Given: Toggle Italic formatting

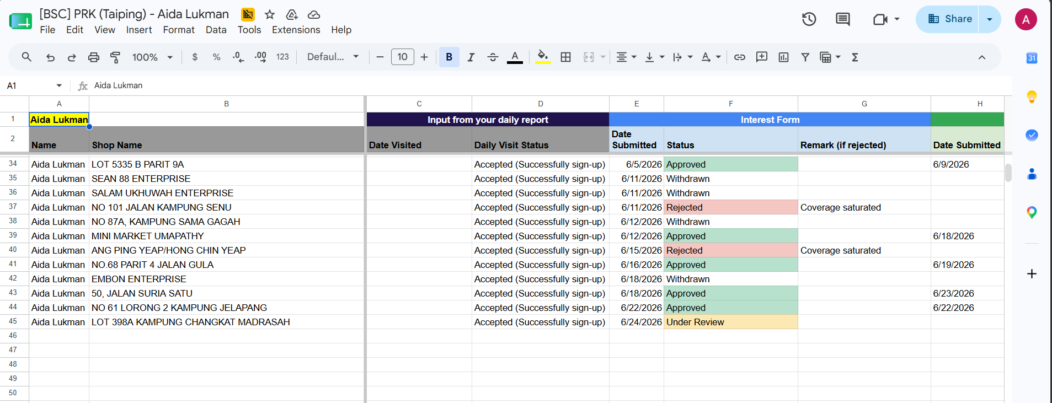Looking at the screenshot, I should [471, 57].
